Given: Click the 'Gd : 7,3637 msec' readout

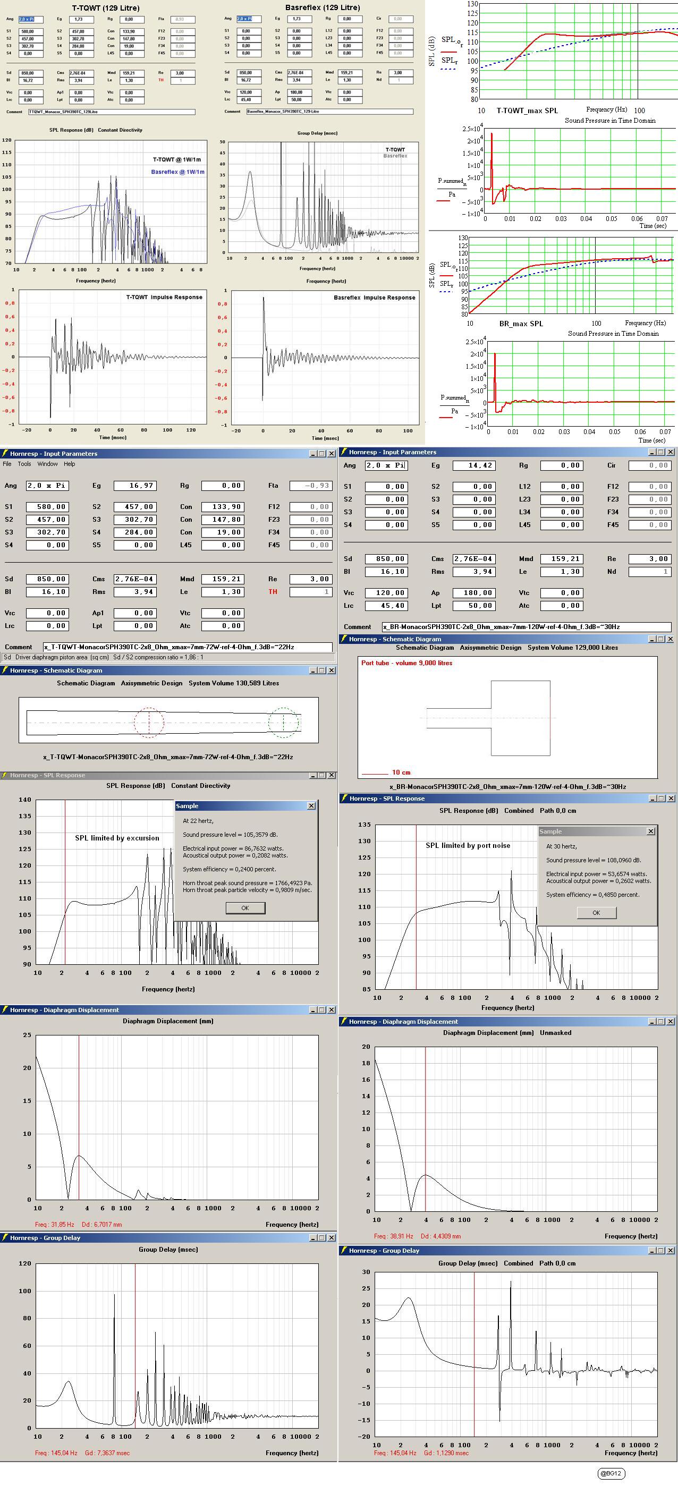Looking at the screenshot, I should [x=107, y=1453].
